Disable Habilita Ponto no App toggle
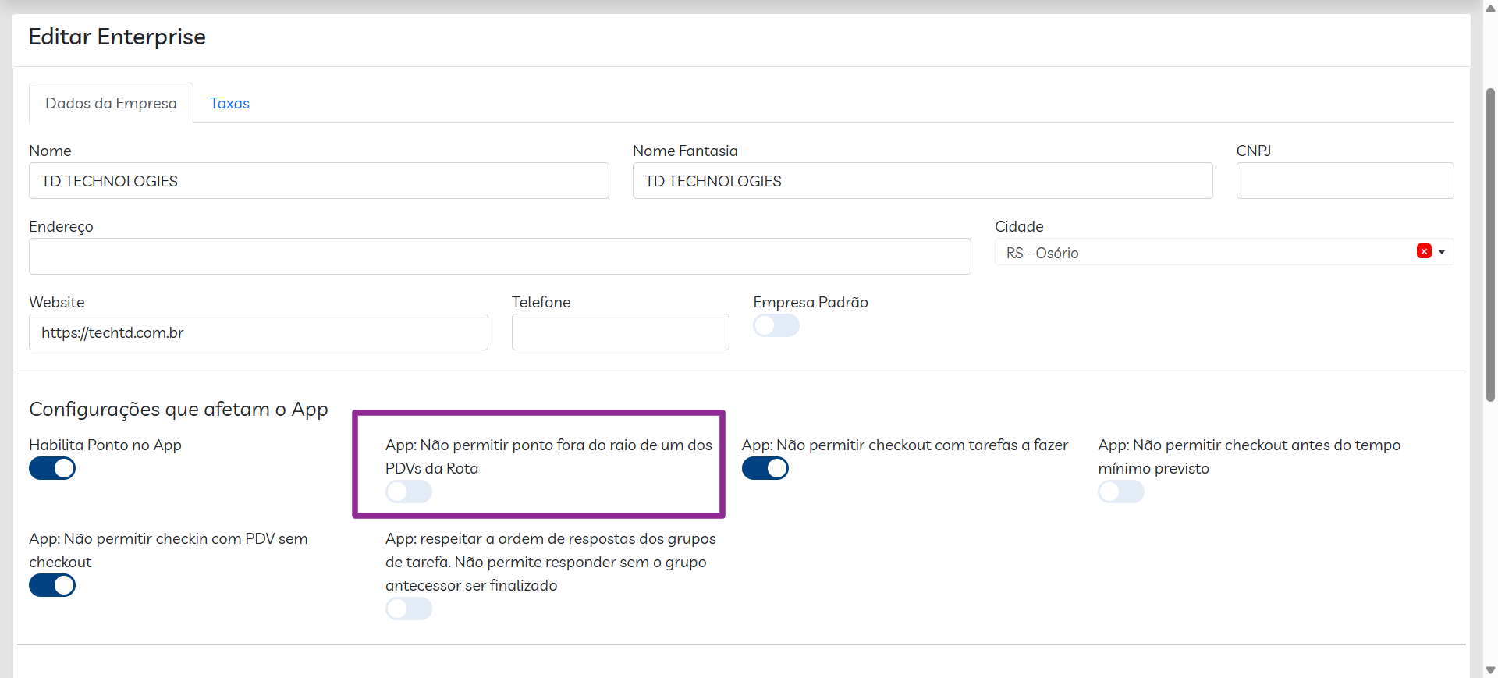The width and height of the screenshot is (1498, 678). 52,468
